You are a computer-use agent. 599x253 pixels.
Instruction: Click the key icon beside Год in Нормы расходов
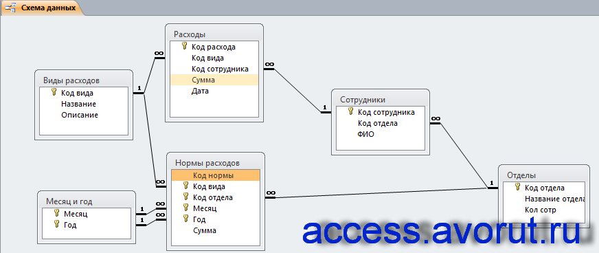click(186, 219)
